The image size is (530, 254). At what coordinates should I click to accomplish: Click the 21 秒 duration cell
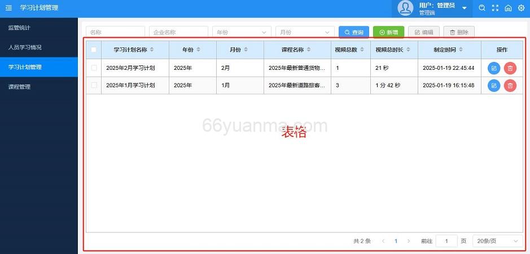[394, 68]
